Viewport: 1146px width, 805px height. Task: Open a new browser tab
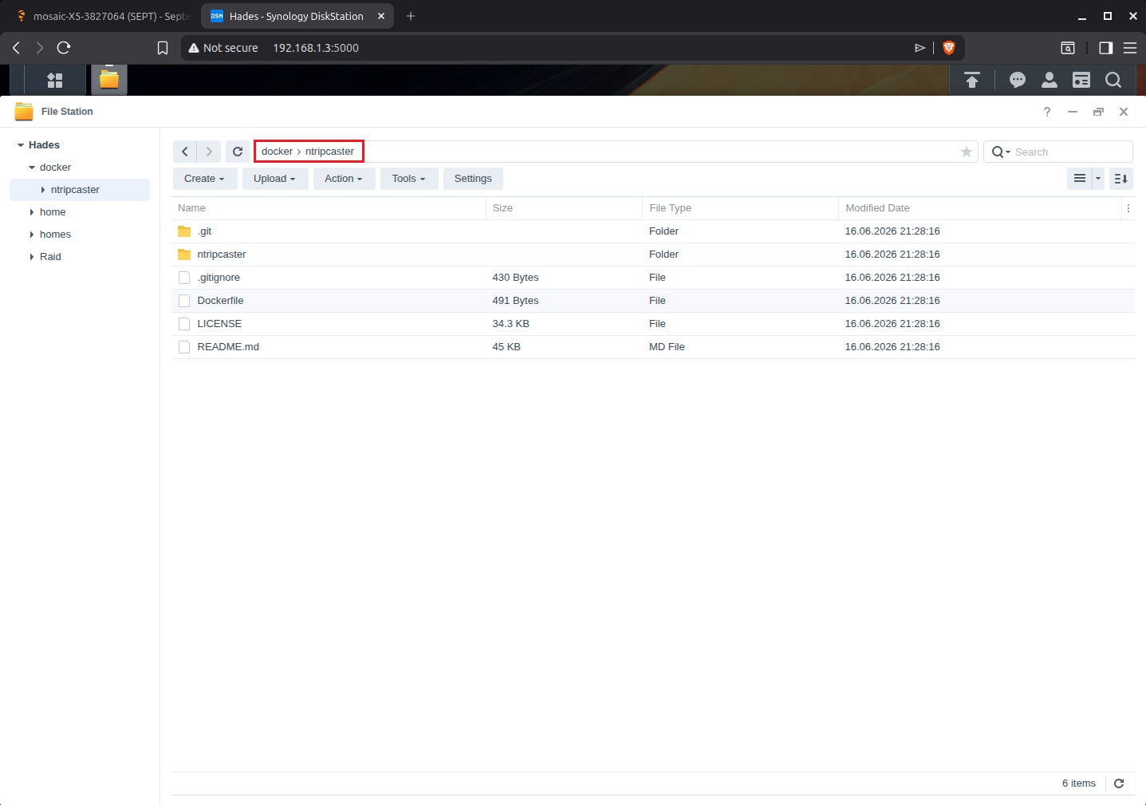point(411,16)
